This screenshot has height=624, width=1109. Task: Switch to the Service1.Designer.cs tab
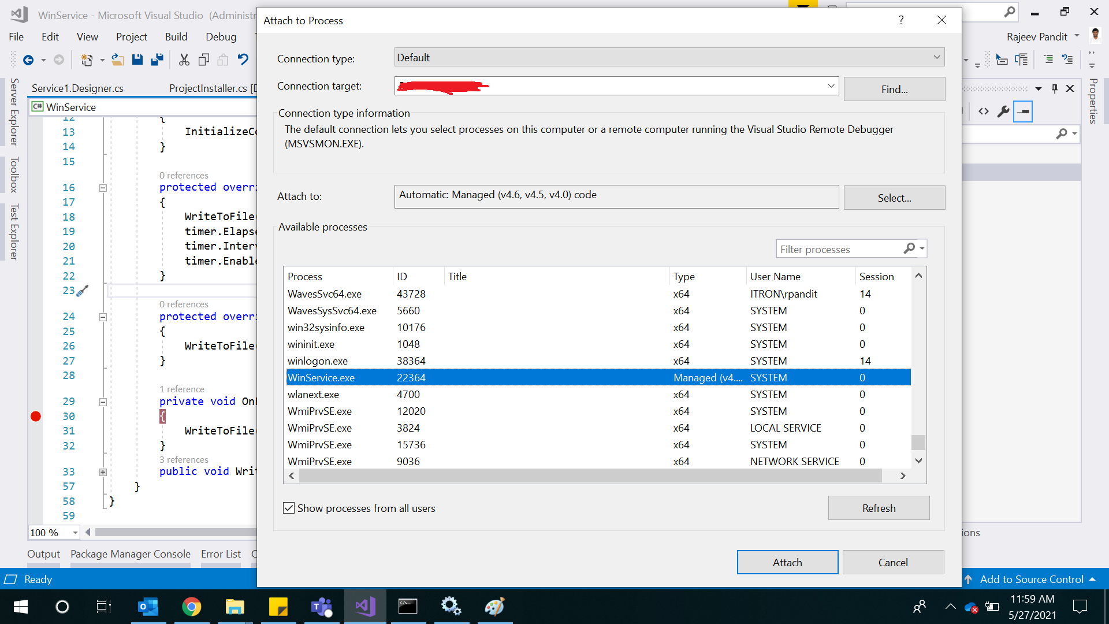coord(77,88)
